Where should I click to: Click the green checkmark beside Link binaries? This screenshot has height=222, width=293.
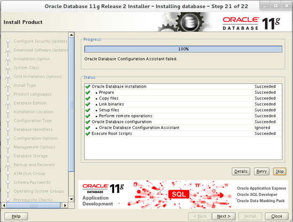coord(88,104)
